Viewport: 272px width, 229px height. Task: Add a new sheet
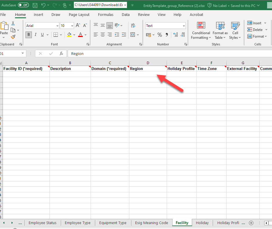[251, 223]
